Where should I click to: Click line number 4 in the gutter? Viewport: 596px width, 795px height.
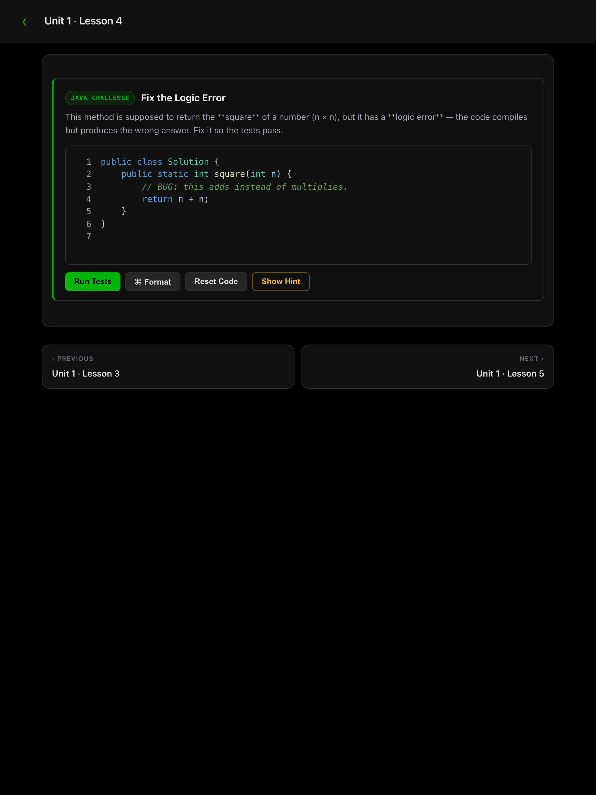tap(89, 199)
